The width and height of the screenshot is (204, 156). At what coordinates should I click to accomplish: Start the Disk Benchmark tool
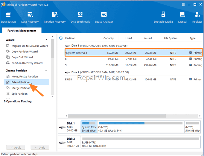80,17
